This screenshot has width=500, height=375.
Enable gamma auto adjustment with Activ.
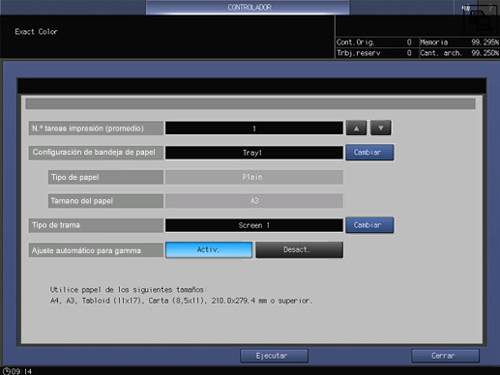point(209,249)
